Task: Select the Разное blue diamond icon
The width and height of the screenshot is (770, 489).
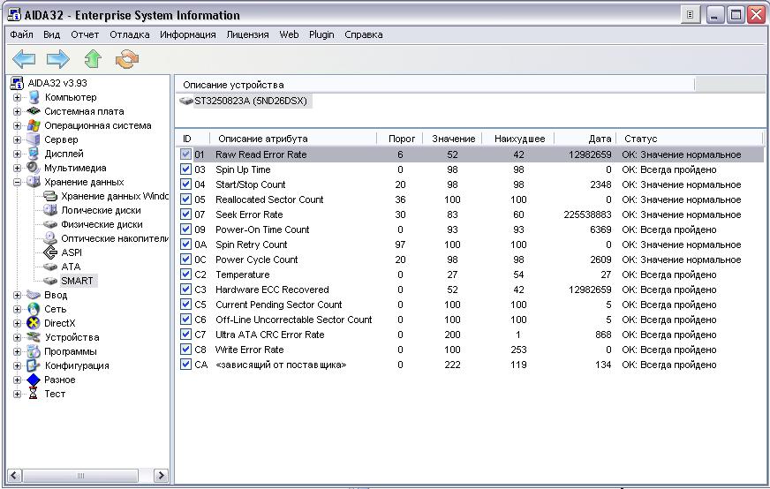Action: pyautogui.click(x=34, y=380)
